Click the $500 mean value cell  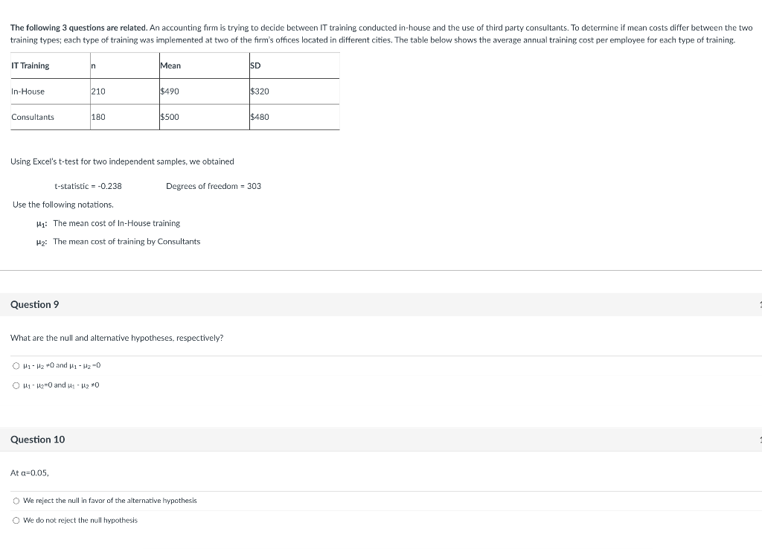169,117
